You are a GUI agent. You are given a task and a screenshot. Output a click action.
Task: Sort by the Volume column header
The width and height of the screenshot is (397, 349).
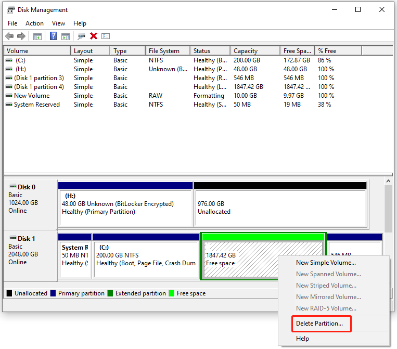coord(37,50)
